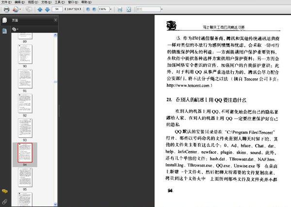Select page 95 thumbnail

coord(25,177)
